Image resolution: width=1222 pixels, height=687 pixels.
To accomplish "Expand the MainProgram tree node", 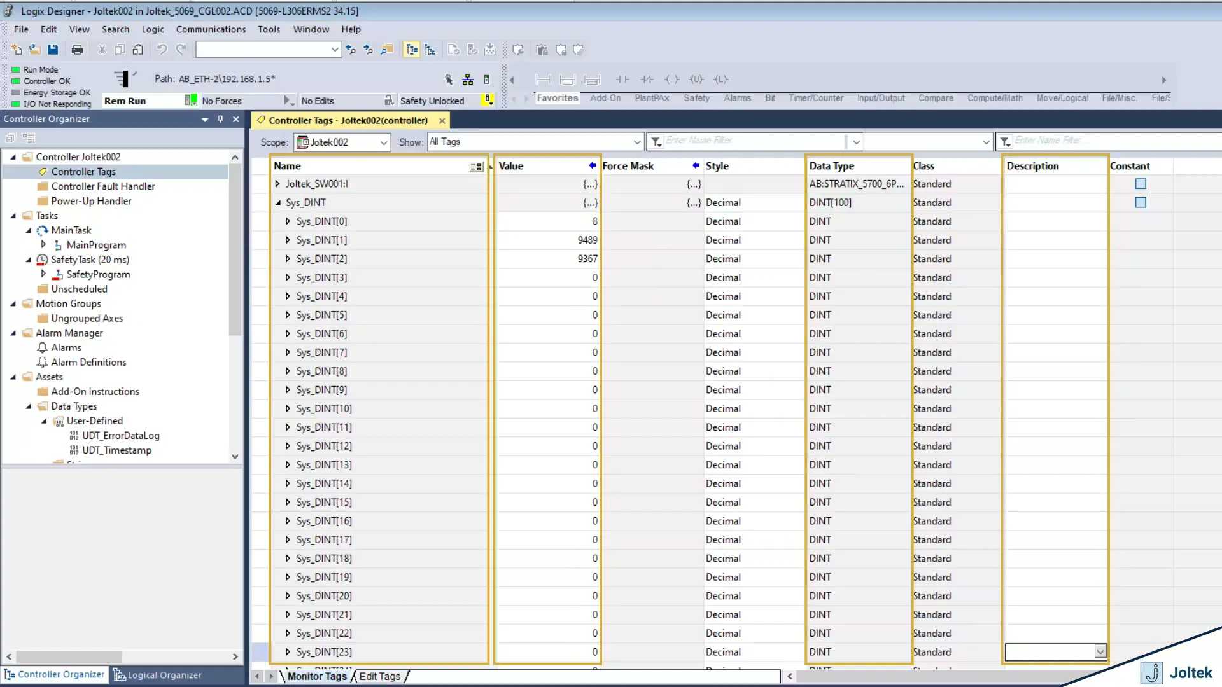I will (x=43, y=244).
